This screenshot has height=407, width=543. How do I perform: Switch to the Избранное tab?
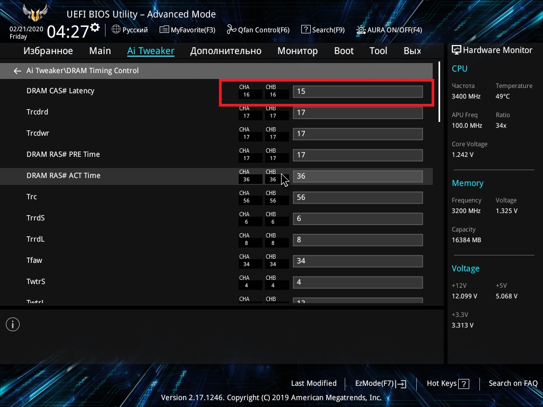[x=48, y=51]
